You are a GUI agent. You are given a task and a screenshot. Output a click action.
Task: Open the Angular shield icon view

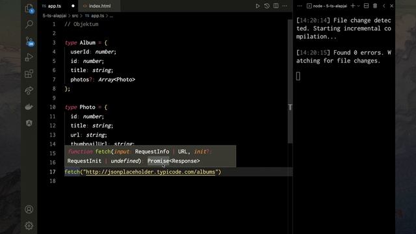click(29, 123)
